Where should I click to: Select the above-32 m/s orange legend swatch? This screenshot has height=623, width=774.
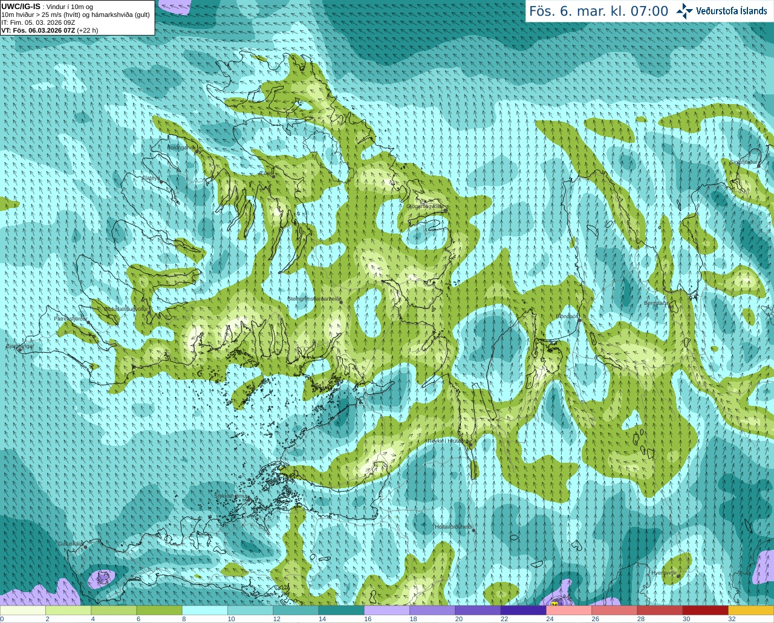pos(751,610)
